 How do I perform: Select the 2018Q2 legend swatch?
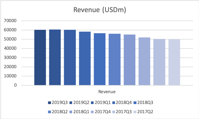(x=49, y=112)
